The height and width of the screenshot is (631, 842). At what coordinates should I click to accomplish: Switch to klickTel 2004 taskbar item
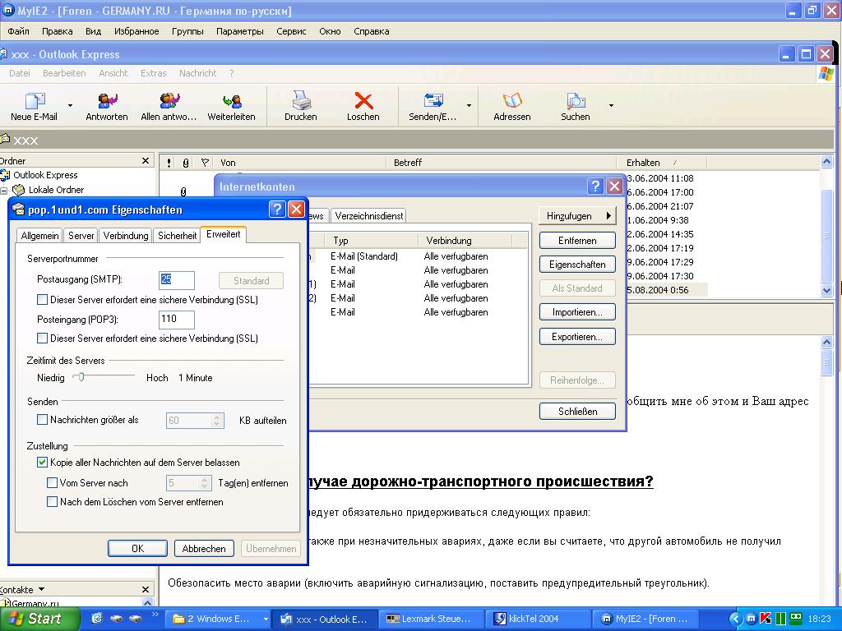coord(537,619)
